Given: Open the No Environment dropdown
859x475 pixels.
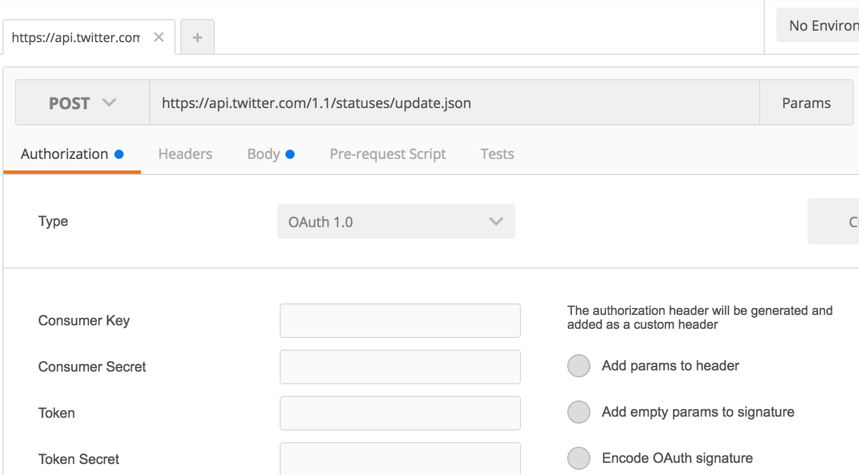Looking at the screenshot, I should [x=818, y=25].
